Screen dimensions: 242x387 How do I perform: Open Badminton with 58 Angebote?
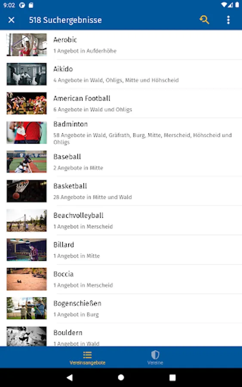pos(121,133)
